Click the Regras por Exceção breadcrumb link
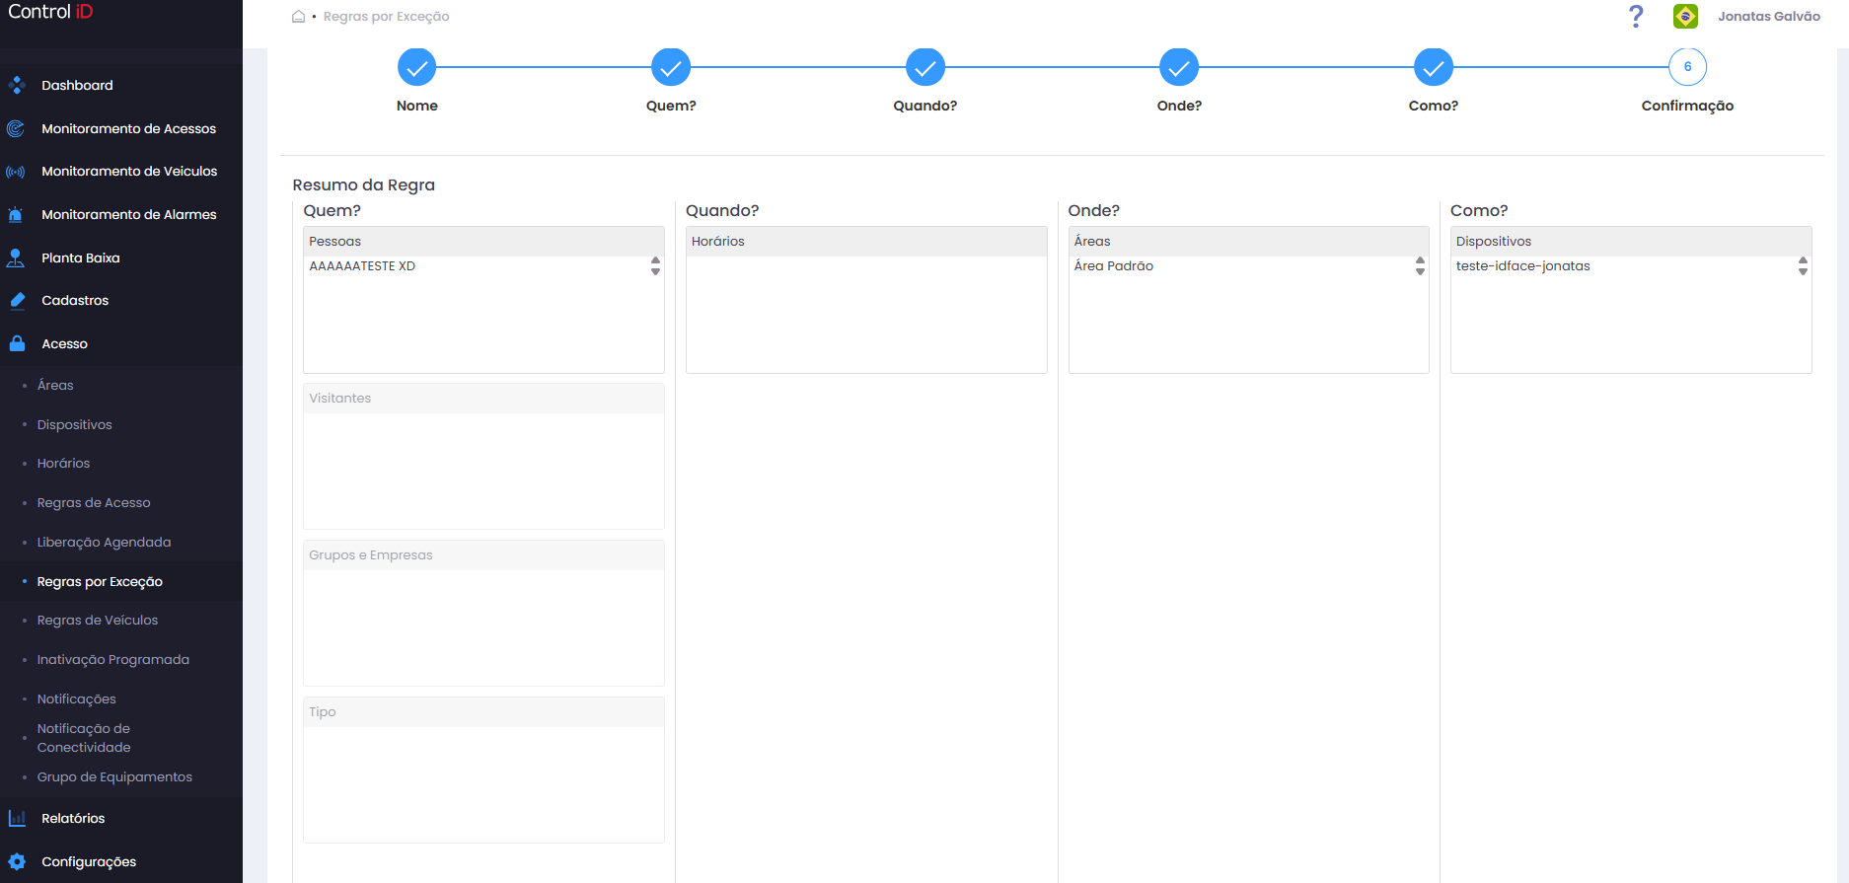The width and height of the screenshot is (1849, 883). (386, 17)
